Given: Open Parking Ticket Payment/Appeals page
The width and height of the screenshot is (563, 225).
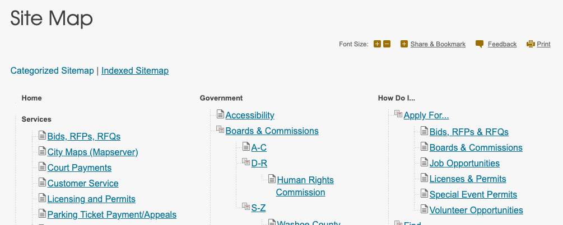Looking at the screenshot, I should pyautogui.click(x=112, y=214).
